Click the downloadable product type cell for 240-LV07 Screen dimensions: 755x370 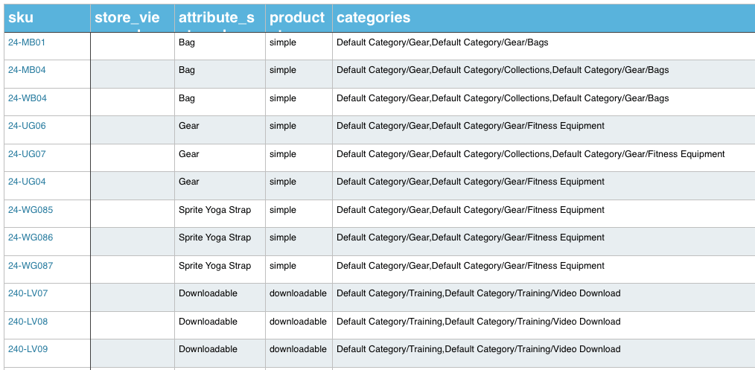(x=298, y=293)
